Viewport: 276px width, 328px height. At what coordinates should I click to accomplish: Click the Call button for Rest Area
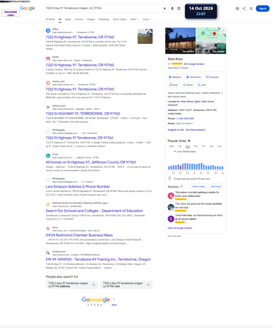202,85
